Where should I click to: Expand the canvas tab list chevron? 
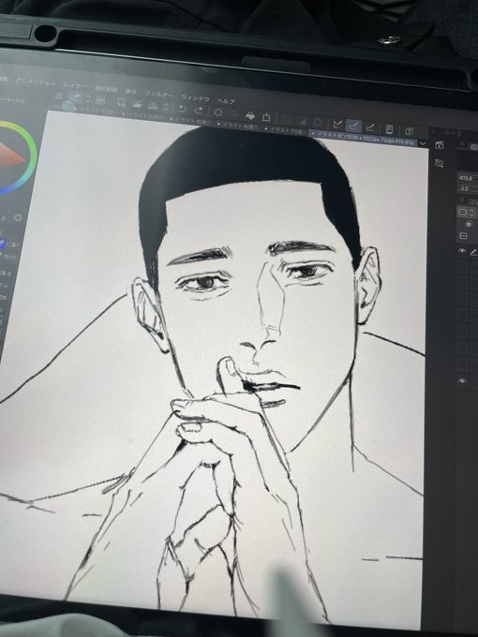(x=423, y=144)
